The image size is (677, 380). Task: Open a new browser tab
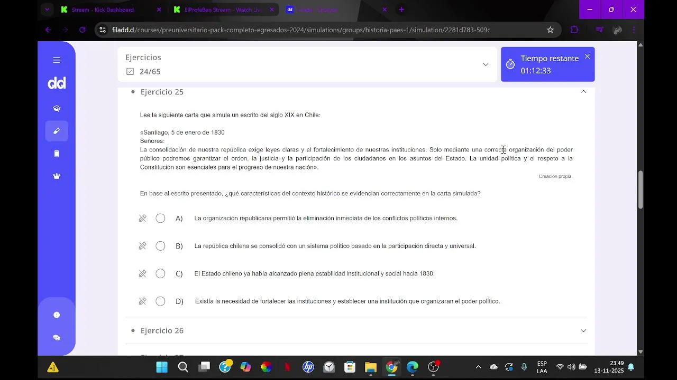[401, 9]
